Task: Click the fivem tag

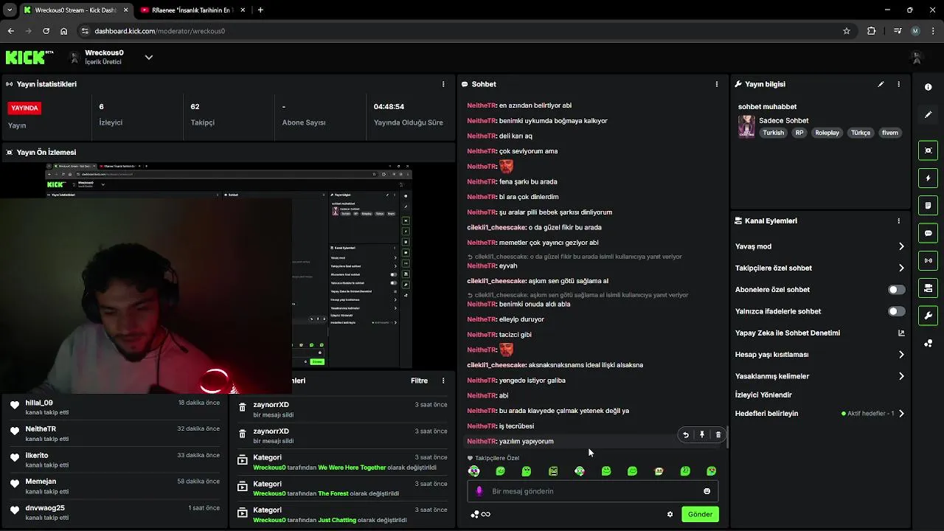Action: [890, 133]
